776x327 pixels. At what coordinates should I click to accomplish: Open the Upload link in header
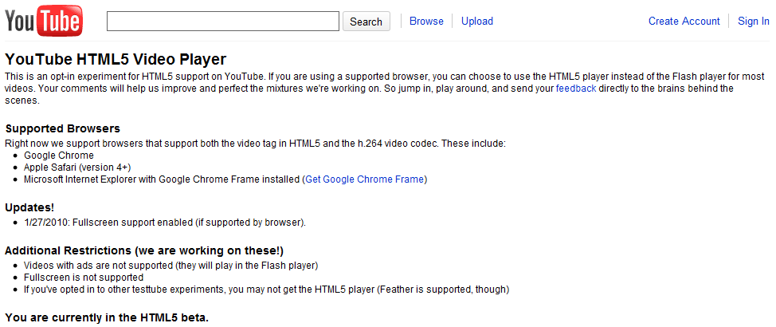(x=477, y=22)
